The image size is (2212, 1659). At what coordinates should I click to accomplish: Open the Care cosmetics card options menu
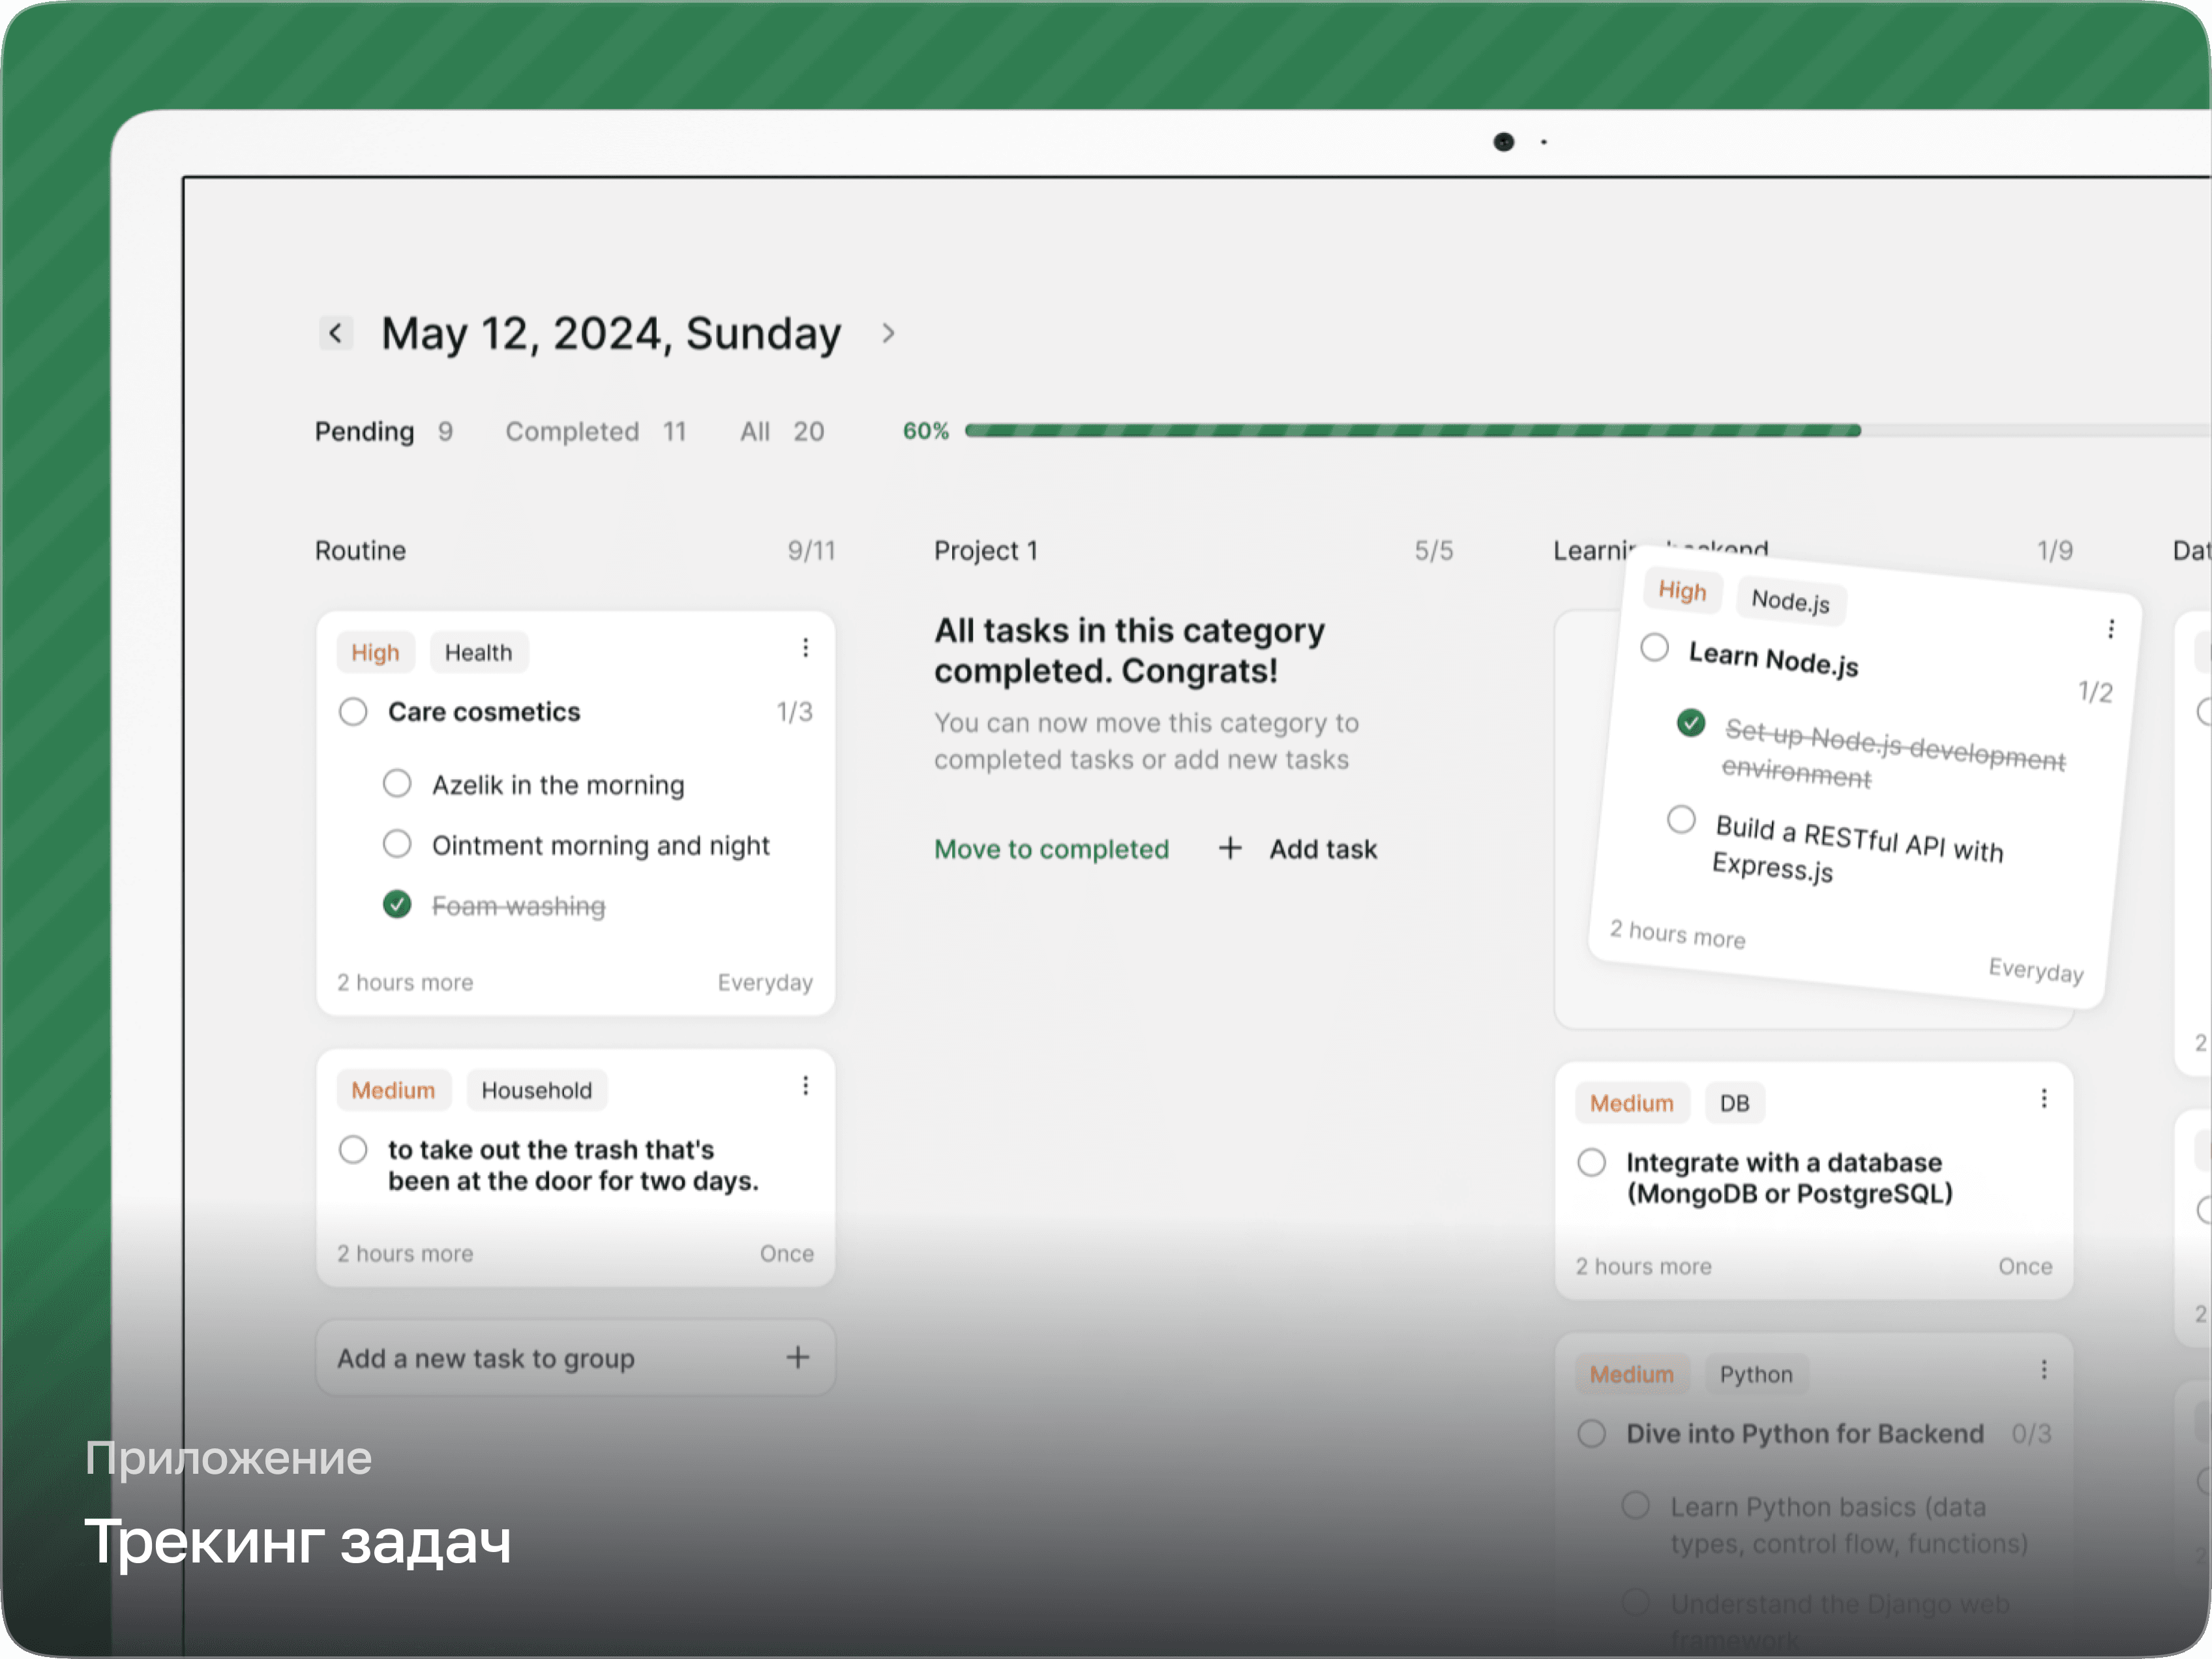click(x=805, y=648)
